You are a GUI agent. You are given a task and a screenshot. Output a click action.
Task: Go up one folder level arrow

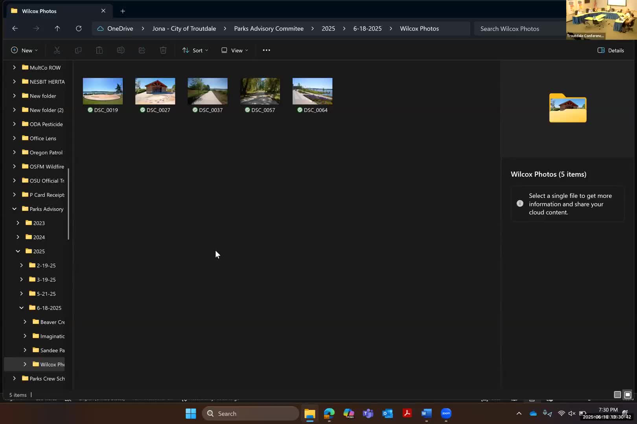coord(57,29)
